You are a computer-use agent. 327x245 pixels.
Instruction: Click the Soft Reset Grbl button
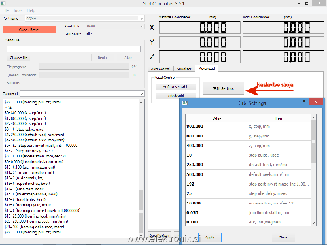pyautogui.click(x=175, y=87)
